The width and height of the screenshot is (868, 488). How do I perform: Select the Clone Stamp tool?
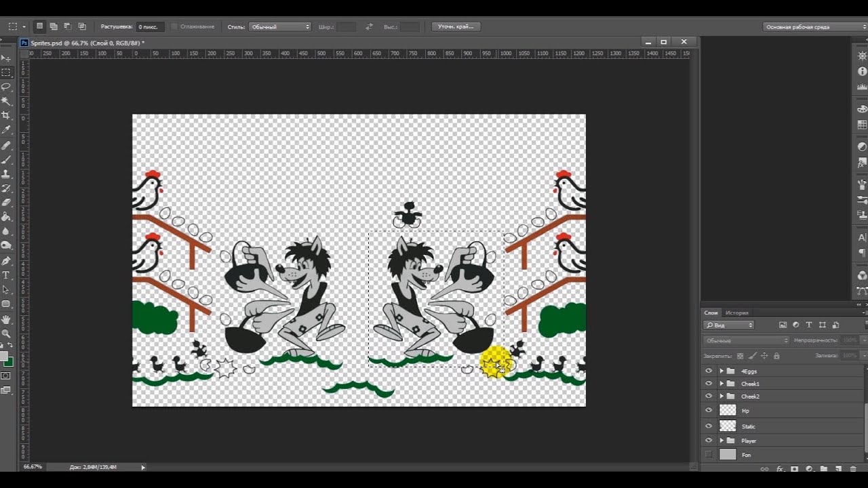(6, 174)
